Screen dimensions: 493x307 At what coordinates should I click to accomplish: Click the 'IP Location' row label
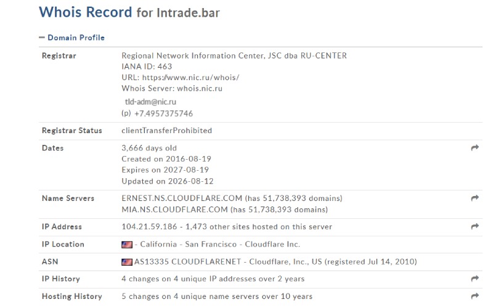(63, 244)
